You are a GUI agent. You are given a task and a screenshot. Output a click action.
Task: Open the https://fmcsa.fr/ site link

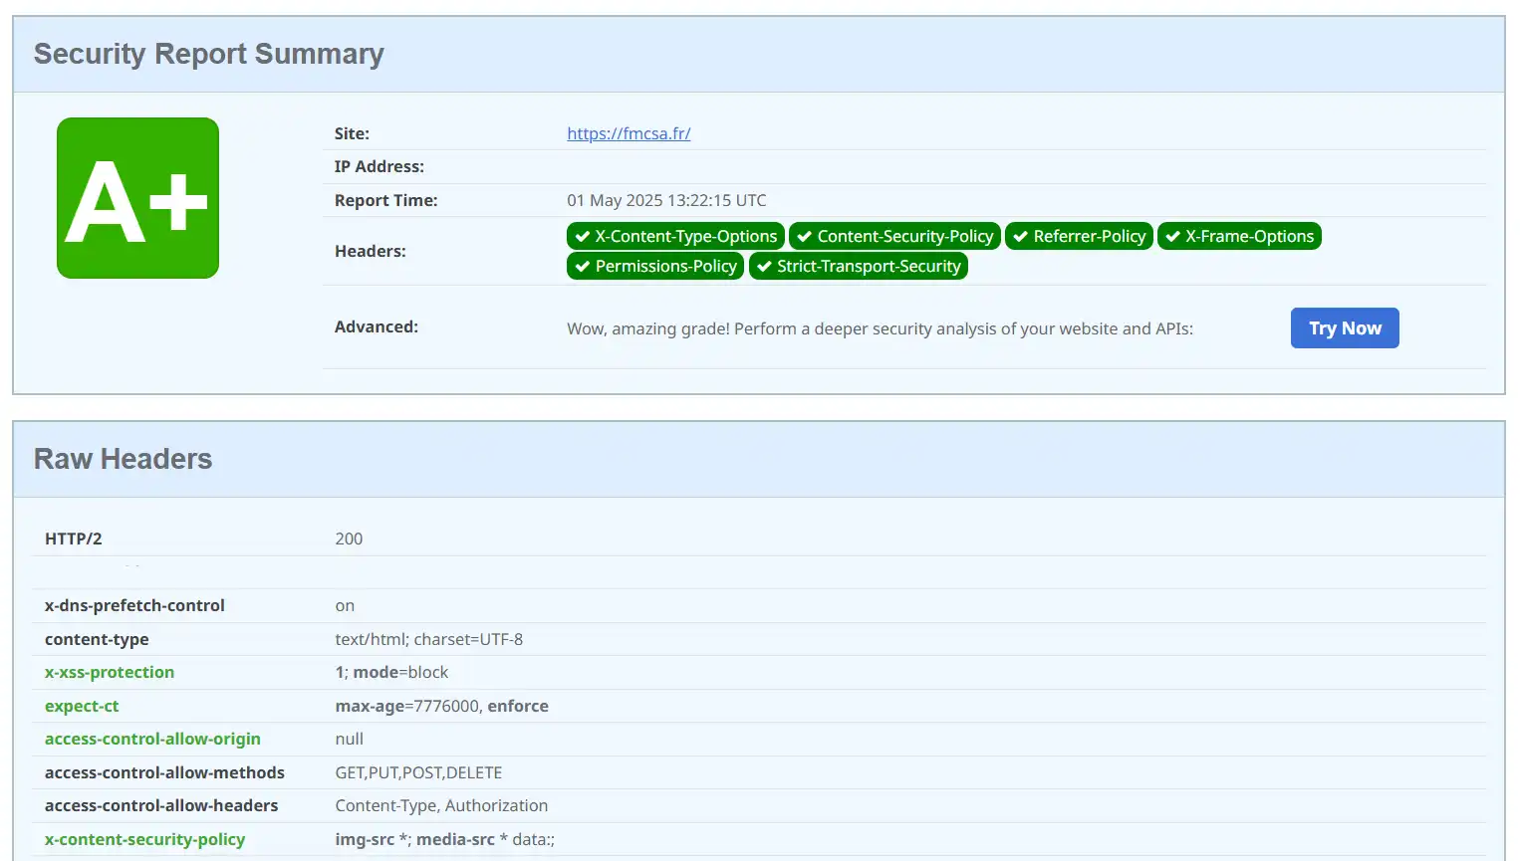click(629, 133)
